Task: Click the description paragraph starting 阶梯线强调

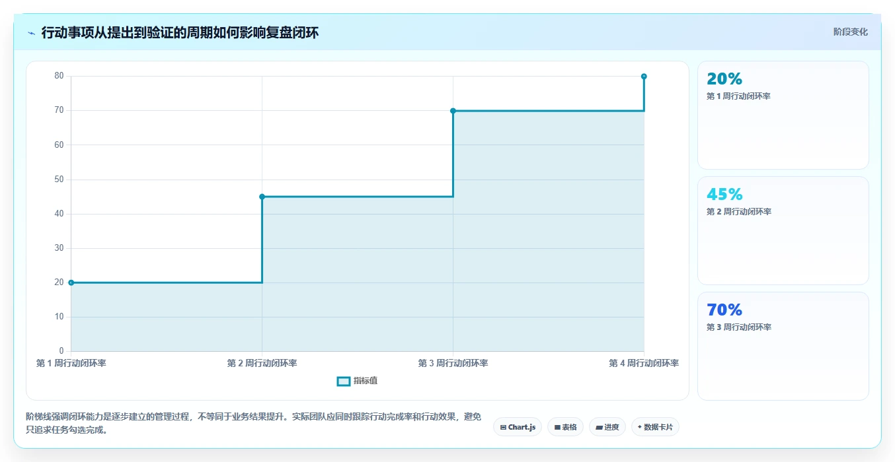Action: [253, 423]
